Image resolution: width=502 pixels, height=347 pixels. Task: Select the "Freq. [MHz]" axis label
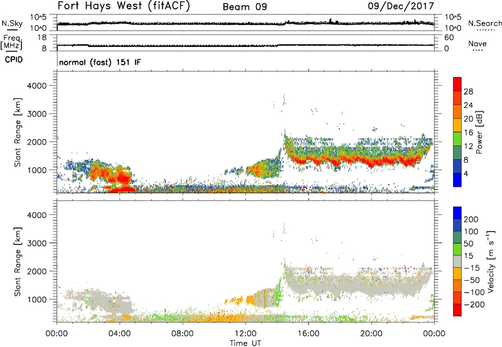[12, 43]
